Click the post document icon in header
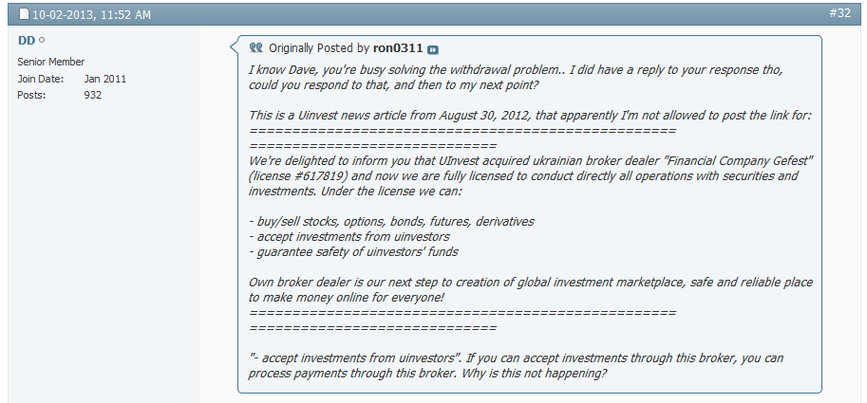 [x=25, y=15]
